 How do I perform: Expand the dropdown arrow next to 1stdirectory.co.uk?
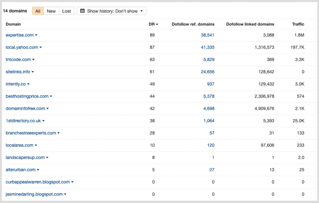click(x=43, y=121)
